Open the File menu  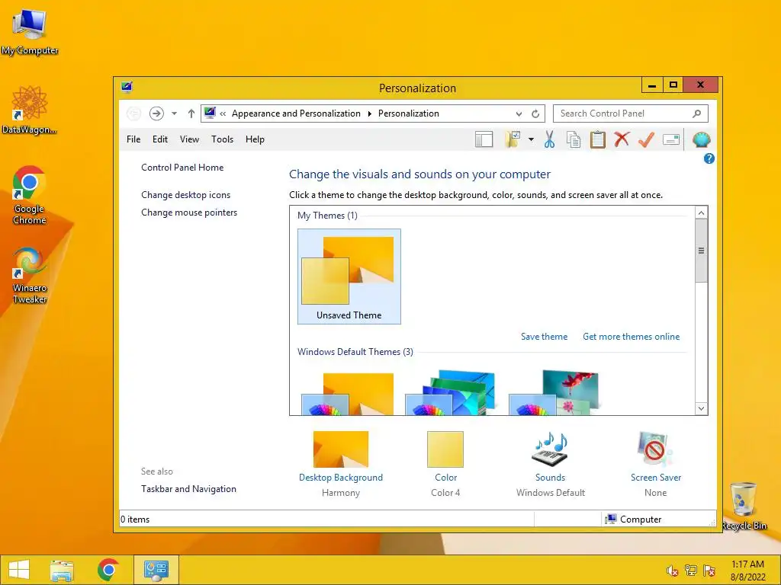133,140
